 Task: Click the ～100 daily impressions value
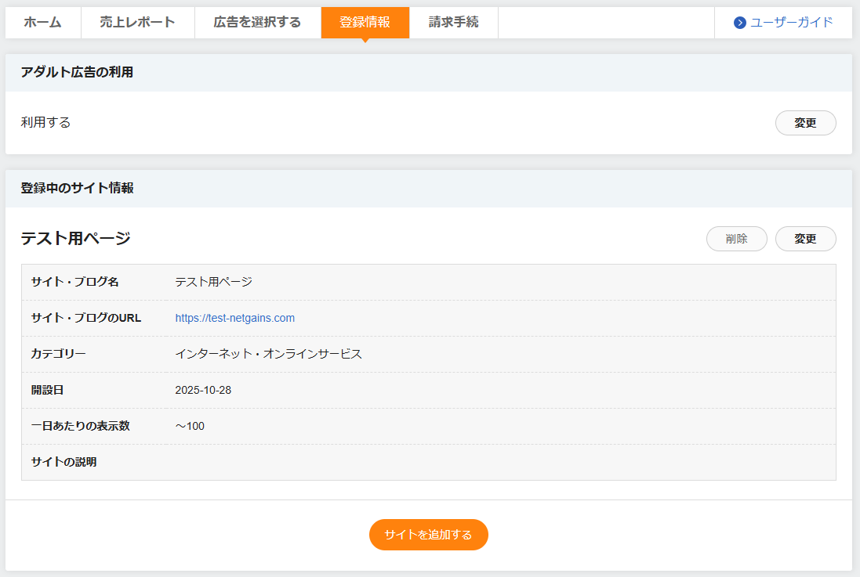click(190, 426)
